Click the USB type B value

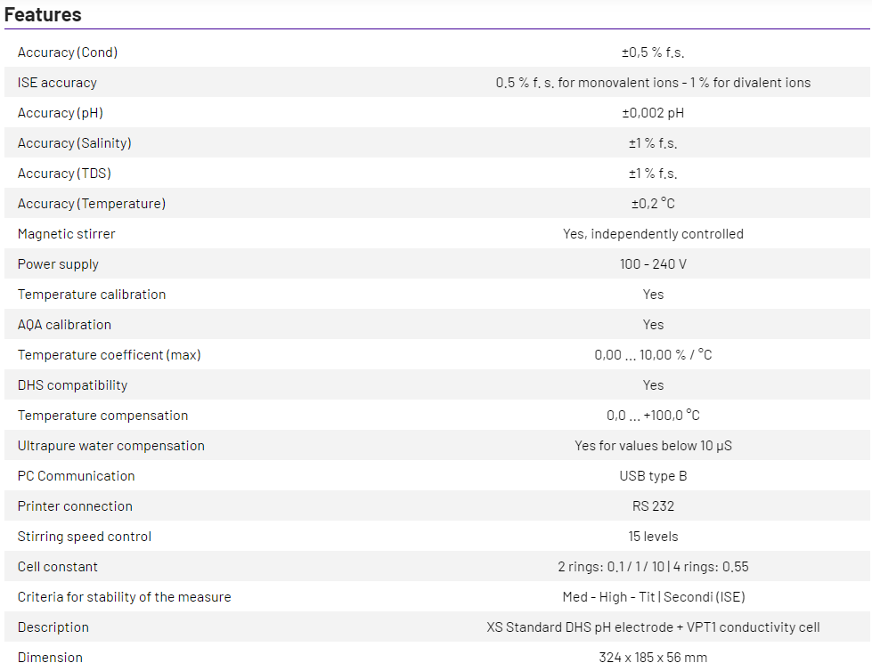[653, 476]
